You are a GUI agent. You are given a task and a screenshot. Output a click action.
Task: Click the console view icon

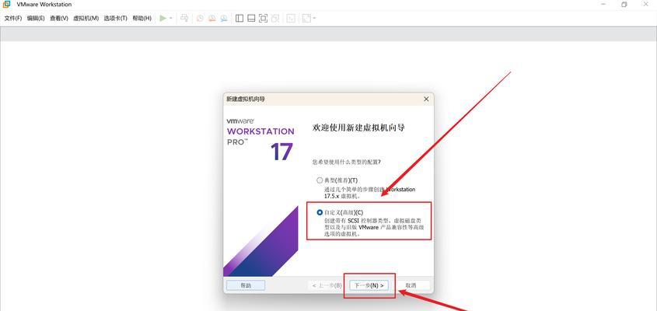tap(291, 18)
